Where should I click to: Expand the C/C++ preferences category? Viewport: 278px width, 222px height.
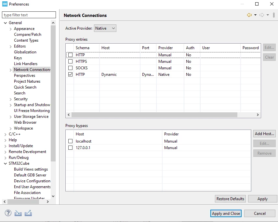(6, 134)
